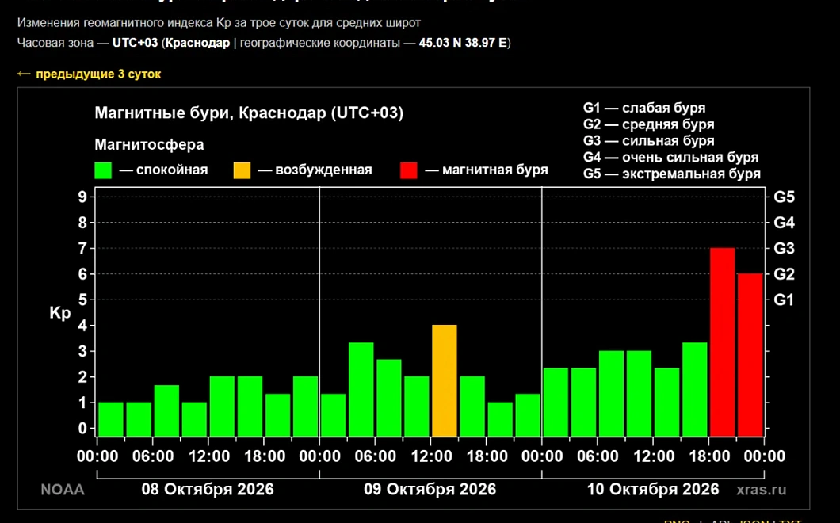Click the 'G5 — экстремальная буря' legend line
The height and width of the screenshot is (523, 840).
point(672,174)
